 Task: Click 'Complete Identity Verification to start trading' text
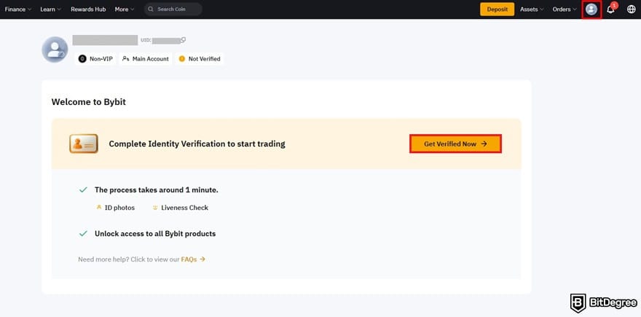tap(197, 144)
